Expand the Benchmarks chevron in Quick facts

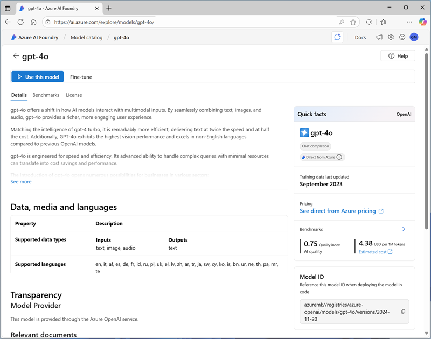click(404, 229)
